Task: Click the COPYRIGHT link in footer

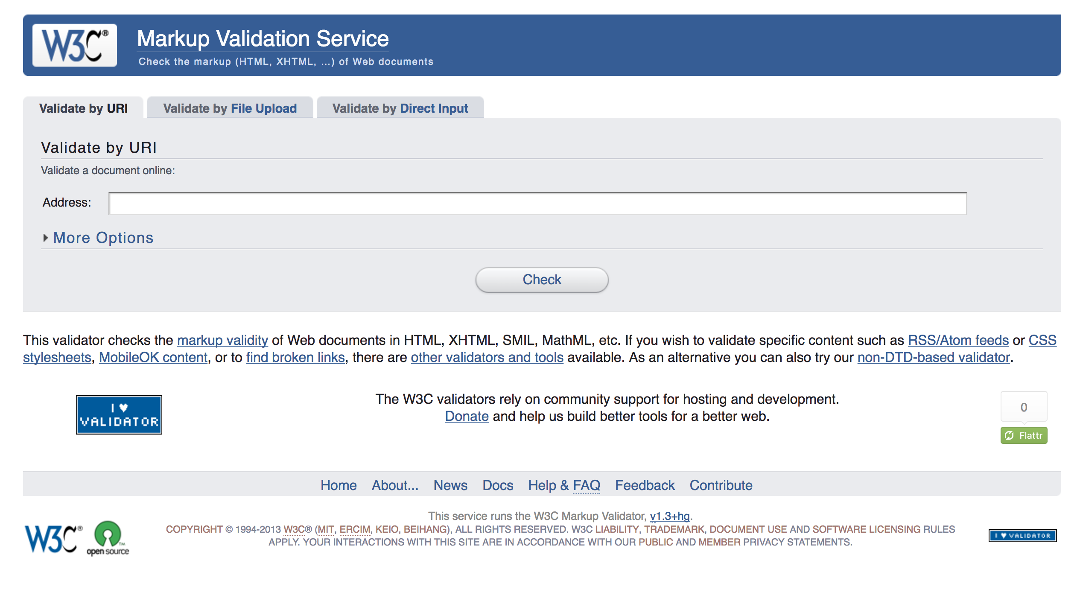Action: click(x=194, y=529)
